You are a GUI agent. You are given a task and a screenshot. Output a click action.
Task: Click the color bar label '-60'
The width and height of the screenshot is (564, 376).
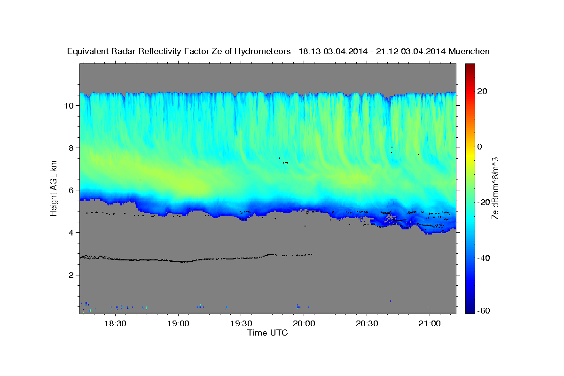pyautogui.click(x=484, y=310)
